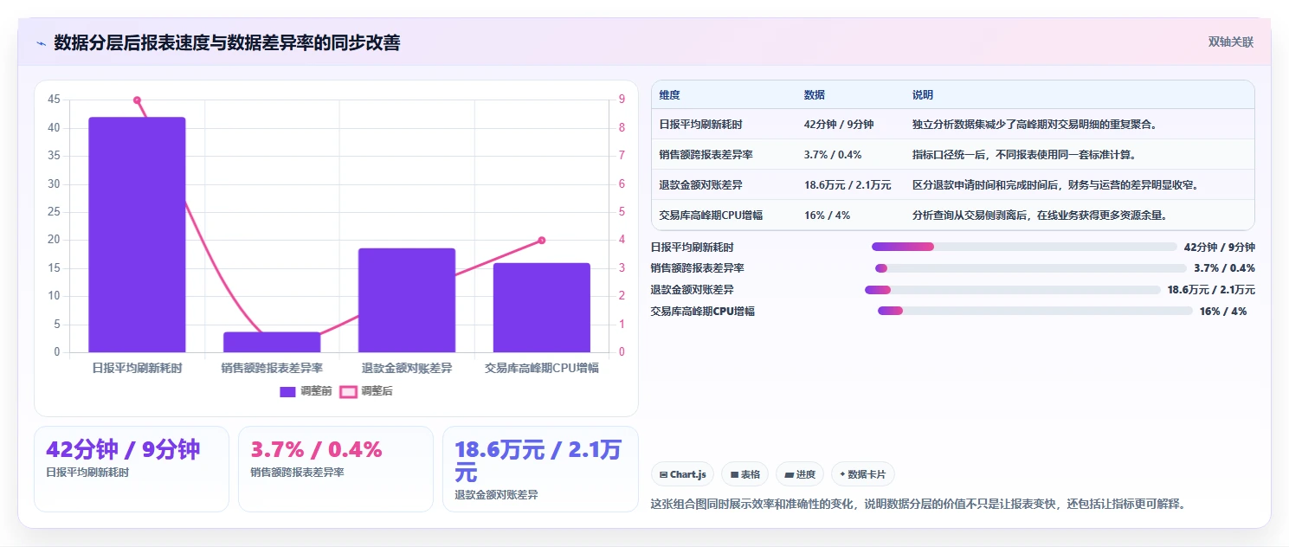Viewport: 1289px width, 547px height.
Task: Click table data cell 3.7% / 0.4%
Action: pos(833,155)
